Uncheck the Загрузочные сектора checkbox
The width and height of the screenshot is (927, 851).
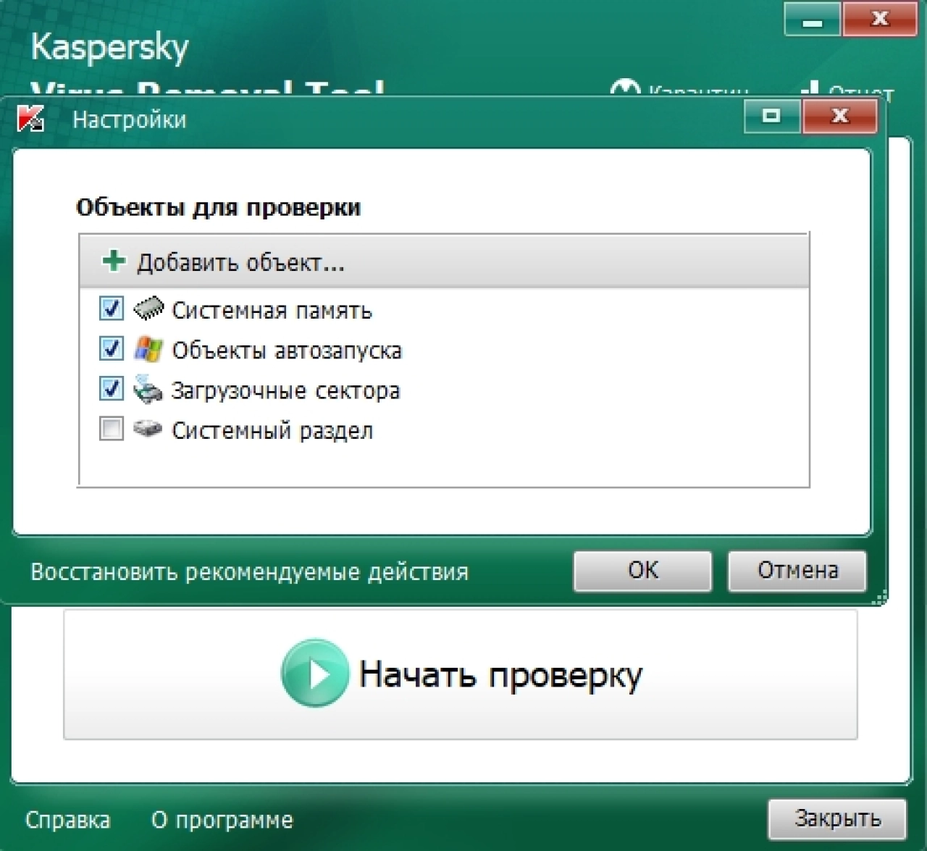111,388
